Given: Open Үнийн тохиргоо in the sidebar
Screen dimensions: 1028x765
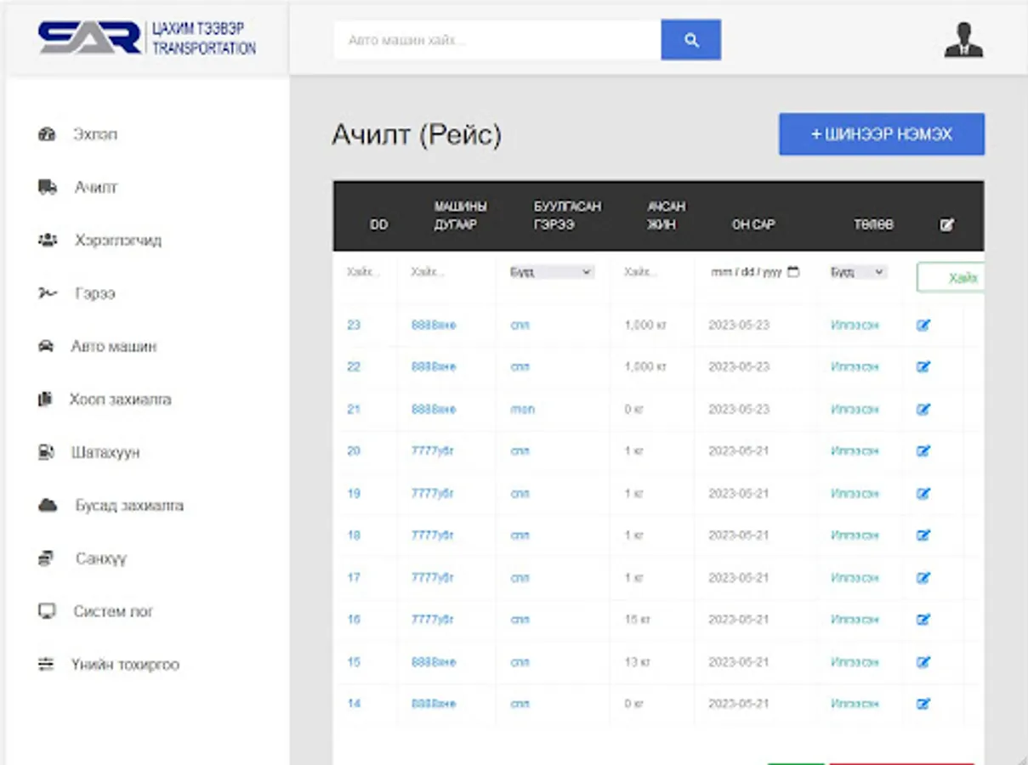Looking at the screenshot, I should click(x=125, y=664).
